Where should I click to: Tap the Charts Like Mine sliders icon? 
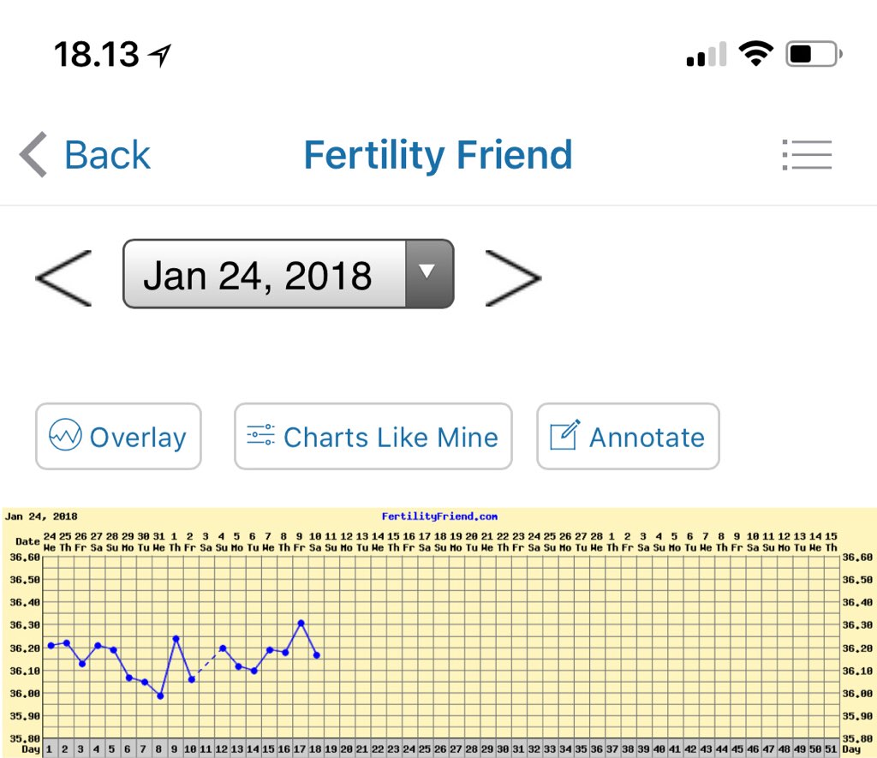point(260,435)
